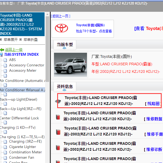Screen dimensions: 163x163
Task: Select Condenser Fan item
Action: (21, 158)
